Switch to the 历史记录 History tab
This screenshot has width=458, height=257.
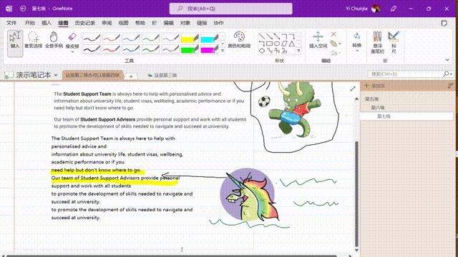tap(85, 23)
